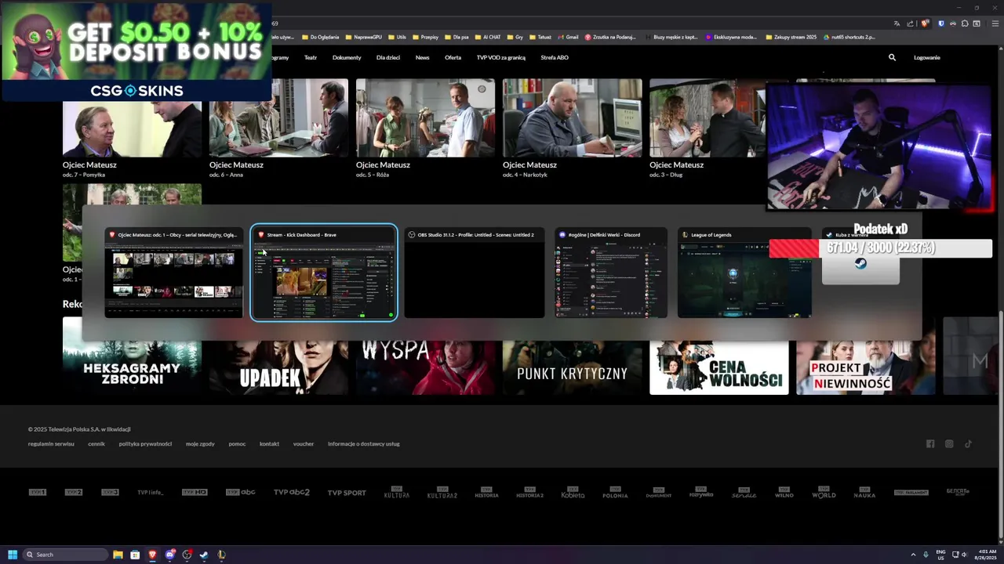
Task: Click the Brave Shields lion icon
Action: pos(925,23)
